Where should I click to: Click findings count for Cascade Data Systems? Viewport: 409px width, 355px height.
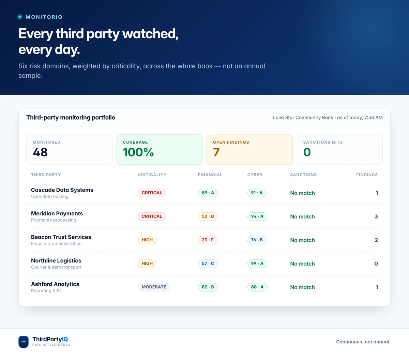pyautogui.click(x=377, y=193)
